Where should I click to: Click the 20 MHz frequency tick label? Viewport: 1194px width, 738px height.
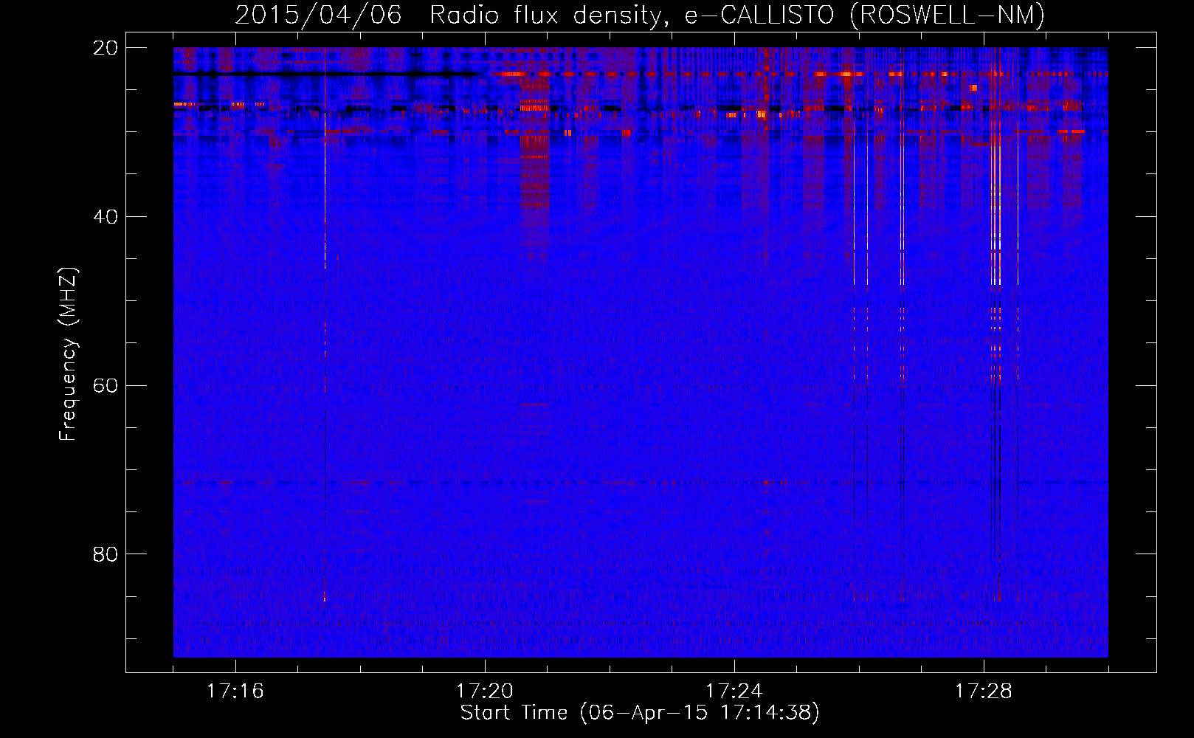[105, 48]
